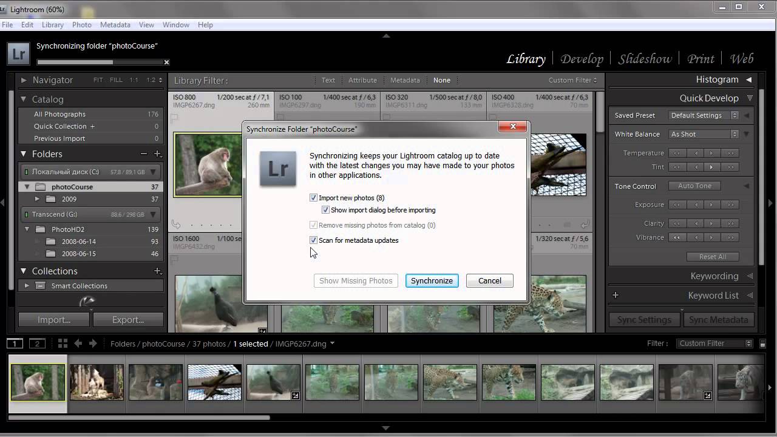This screenshot has height=437, width=777.
Task: Click Cancel in the sync dialog
Action: (490, 280)
